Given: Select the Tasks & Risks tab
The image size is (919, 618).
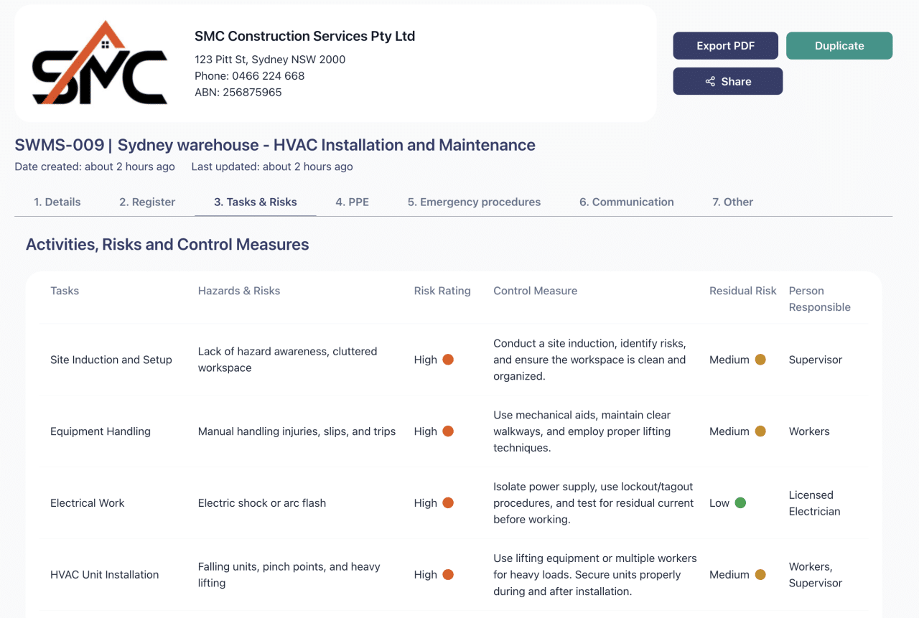Looking at the screenshot, I should [x=256, y=202].
